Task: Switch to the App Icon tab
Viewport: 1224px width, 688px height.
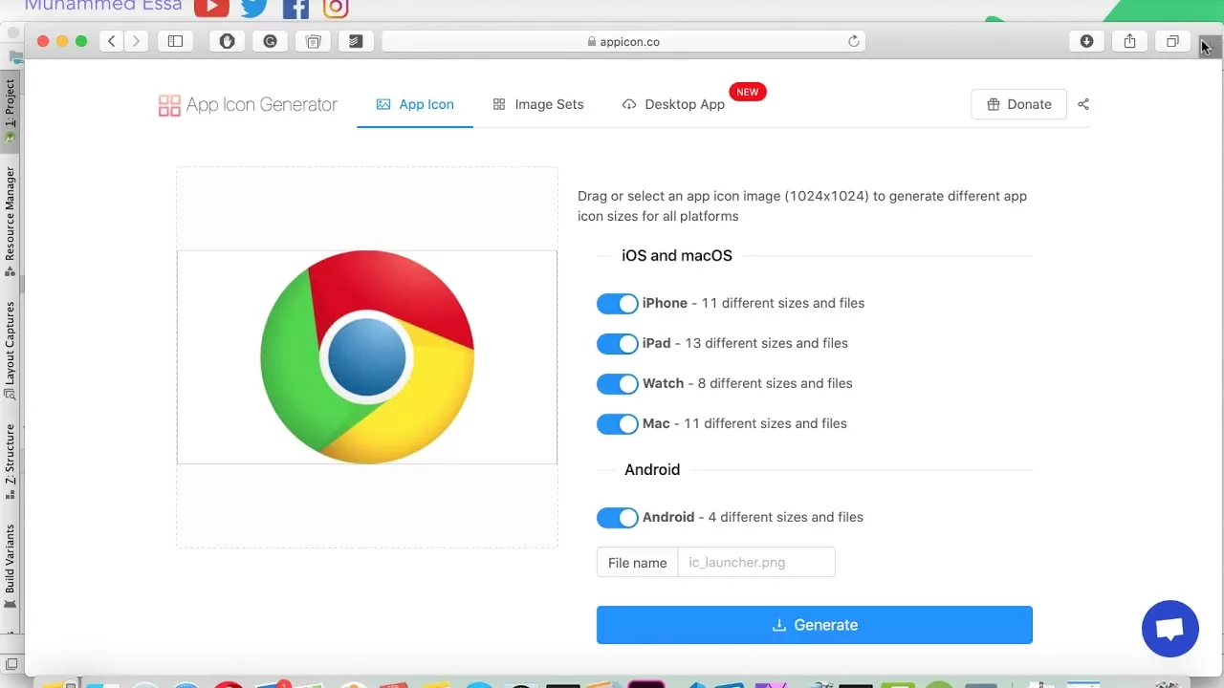Action: (415, 104)
